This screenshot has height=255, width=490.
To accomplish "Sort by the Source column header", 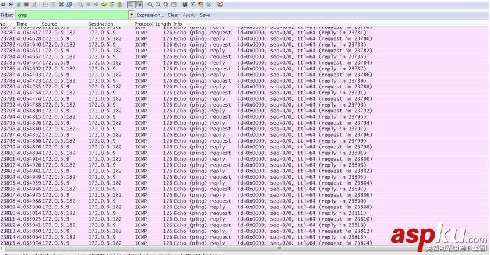I will (x=50, y=24).
